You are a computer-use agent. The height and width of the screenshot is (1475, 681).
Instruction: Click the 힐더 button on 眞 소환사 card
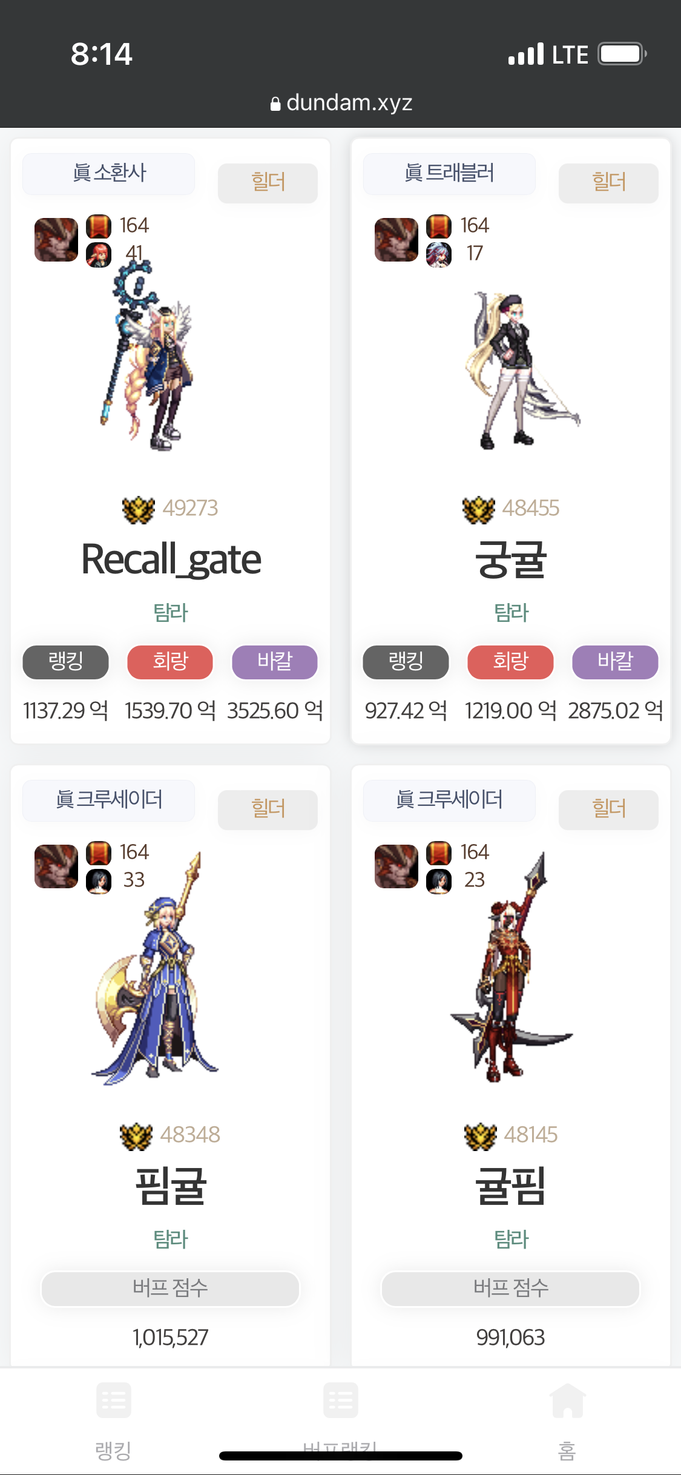click(x=268, y=183)
